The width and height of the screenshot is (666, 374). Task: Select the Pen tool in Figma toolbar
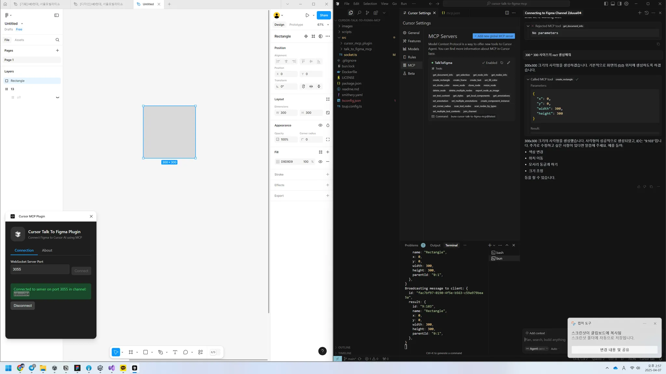161,352
